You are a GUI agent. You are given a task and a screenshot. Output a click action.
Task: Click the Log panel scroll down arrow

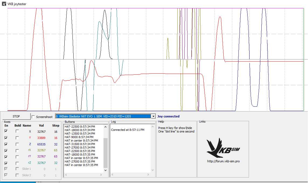coord(153,170)
